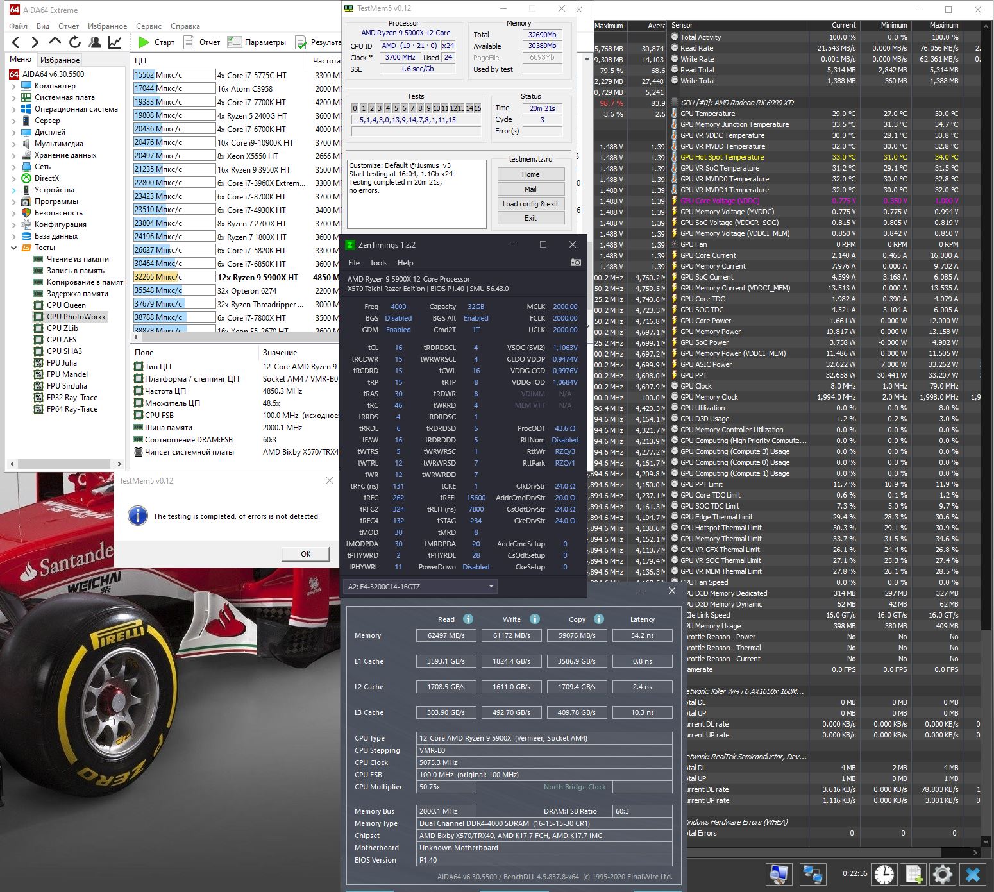
Task: Select DirectX in AIDA64 tree
Action: coord(46,178)
